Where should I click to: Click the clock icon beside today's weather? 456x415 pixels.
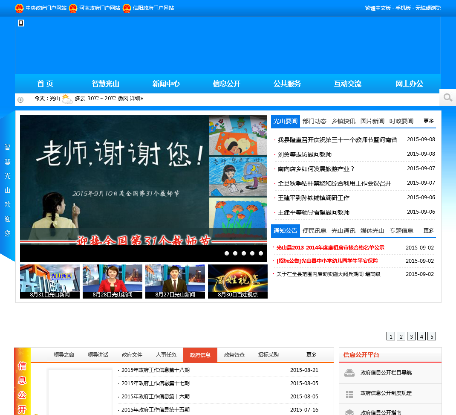coord(20,100)
